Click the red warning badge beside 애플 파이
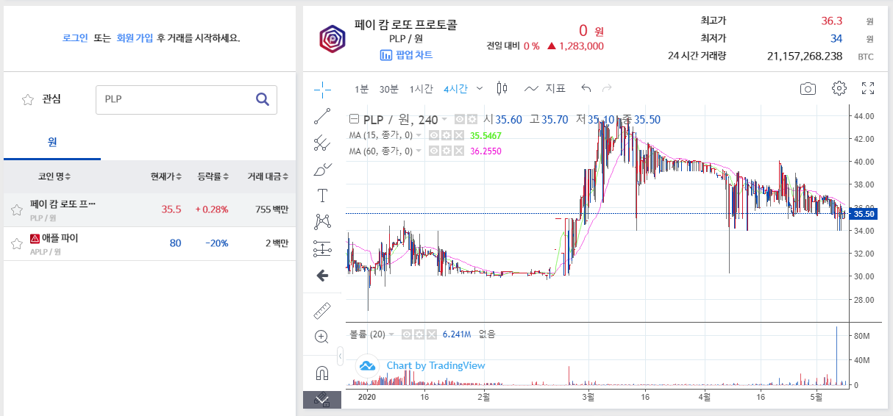This screenshot has height=416, width=893. (x=35, y=238)
